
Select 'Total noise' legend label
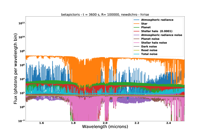point(149,54)
